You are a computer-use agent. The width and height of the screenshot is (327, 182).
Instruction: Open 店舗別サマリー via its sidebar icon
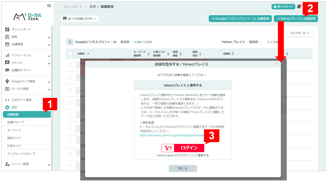pyautogui.click(x=7, y=70)
